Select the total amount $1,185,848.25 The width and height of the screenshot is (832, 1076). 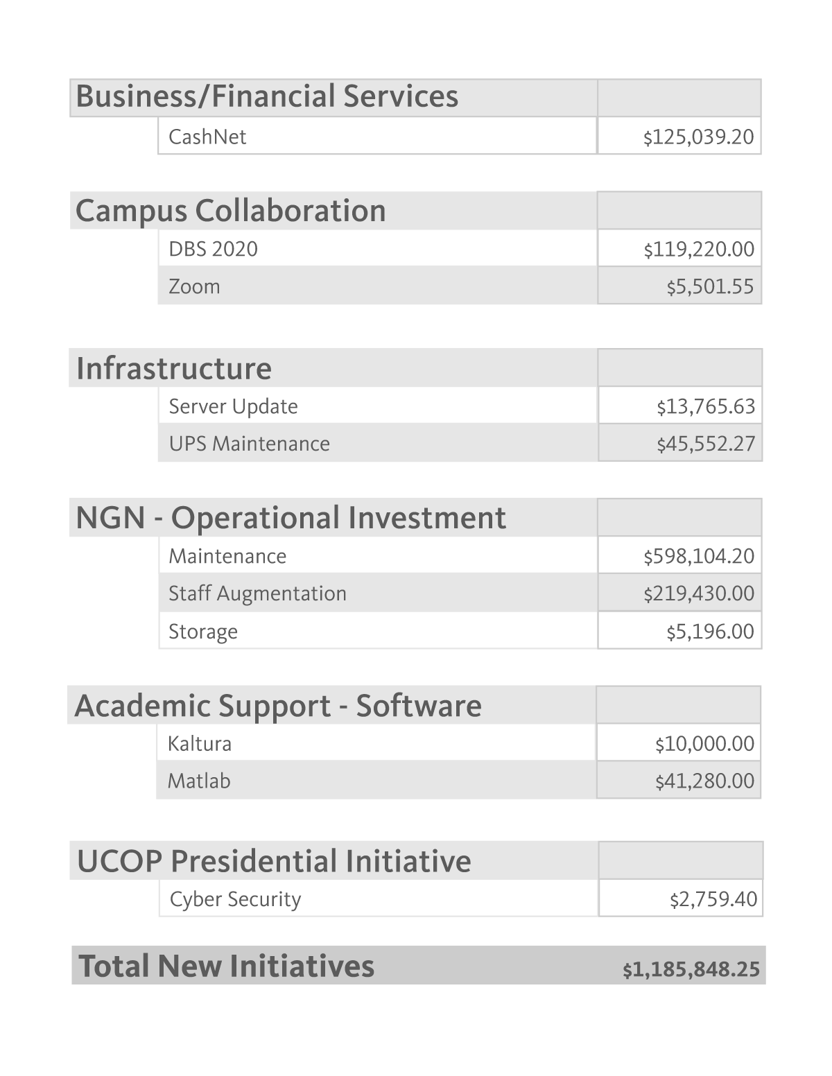tap(691, 969)
